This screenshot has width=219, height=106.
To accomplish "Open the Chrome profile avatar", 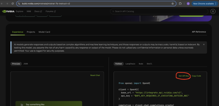I will 188,4.
